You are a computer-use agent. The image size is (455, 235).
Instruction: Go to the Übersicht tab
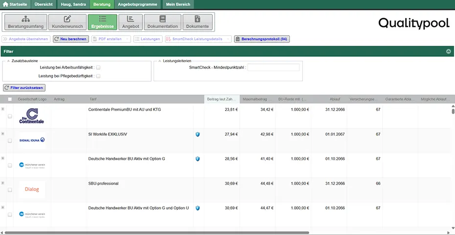click(44, 4)
